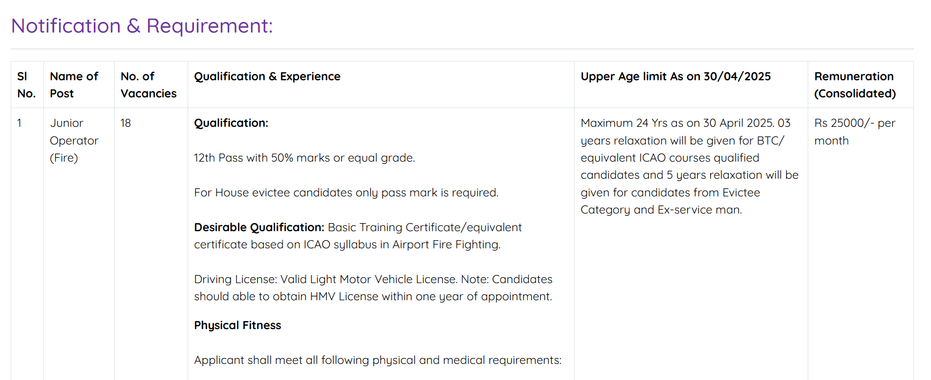Select the Desirable Qualification bold label
Screen dimensions: 931x380
(259, 227)
